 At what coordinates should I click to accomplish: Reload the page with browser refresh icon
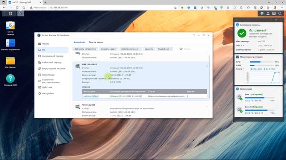pyautogui.click(x=17, y=8)
